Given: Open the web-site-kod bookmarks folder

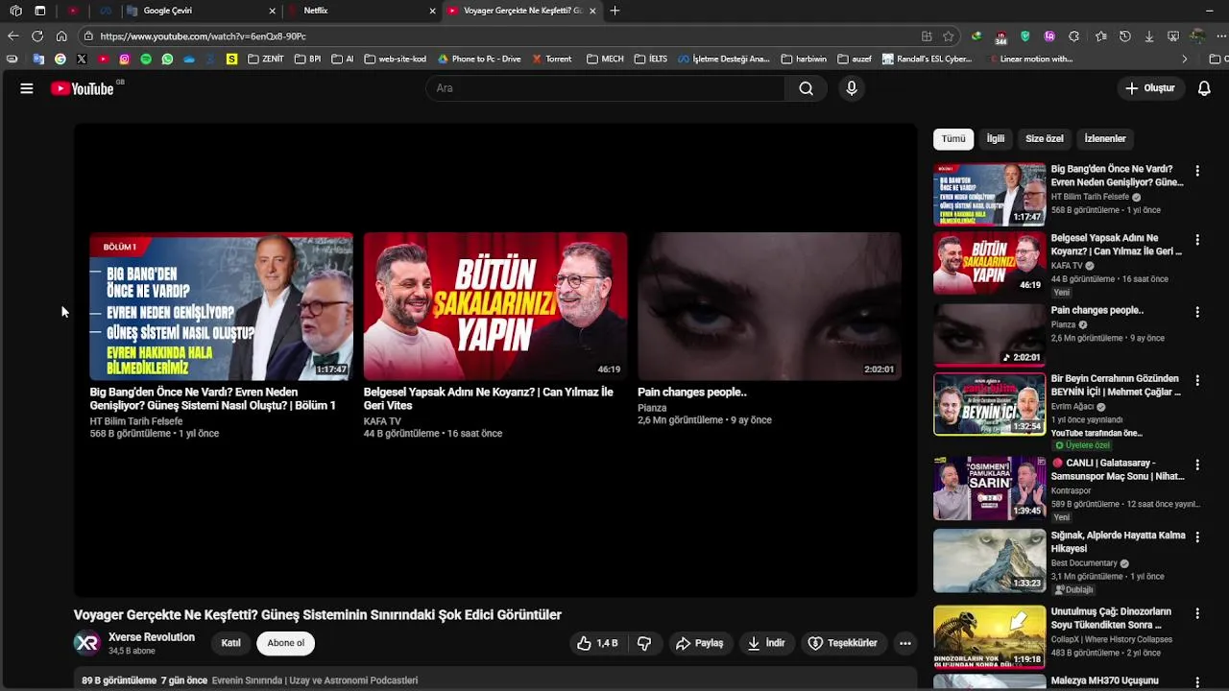Looking at the screenshot, I should (396, 59).
